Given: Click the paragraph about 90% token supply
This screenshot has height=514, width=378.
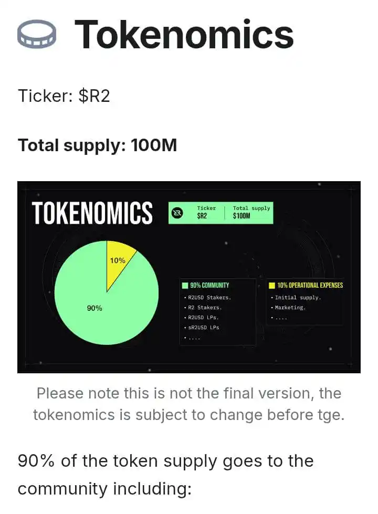Looking at the screenshot, I should coord(165,475).
